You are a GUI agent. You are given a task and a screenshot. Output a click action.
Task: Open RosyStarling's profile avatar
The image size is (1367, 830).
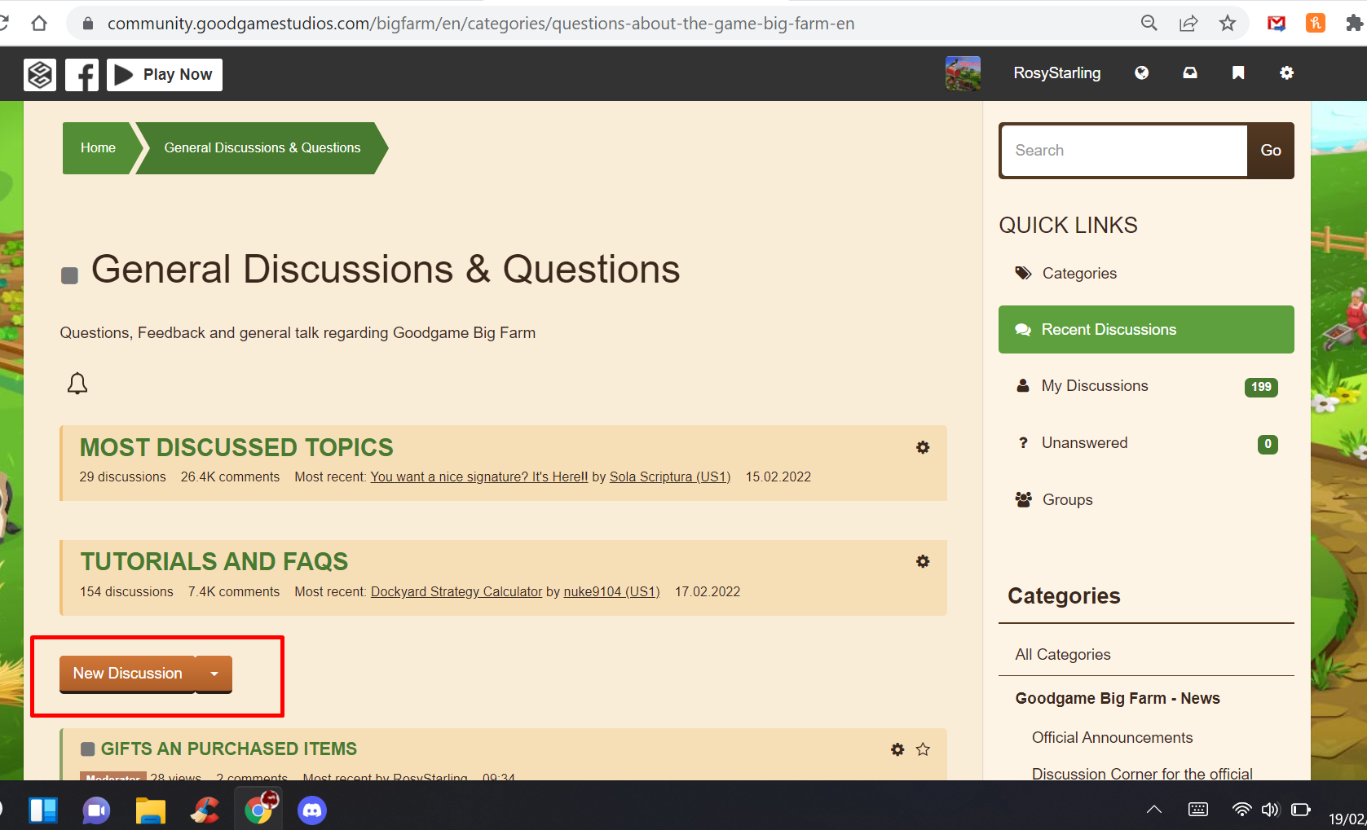point(963,73)
